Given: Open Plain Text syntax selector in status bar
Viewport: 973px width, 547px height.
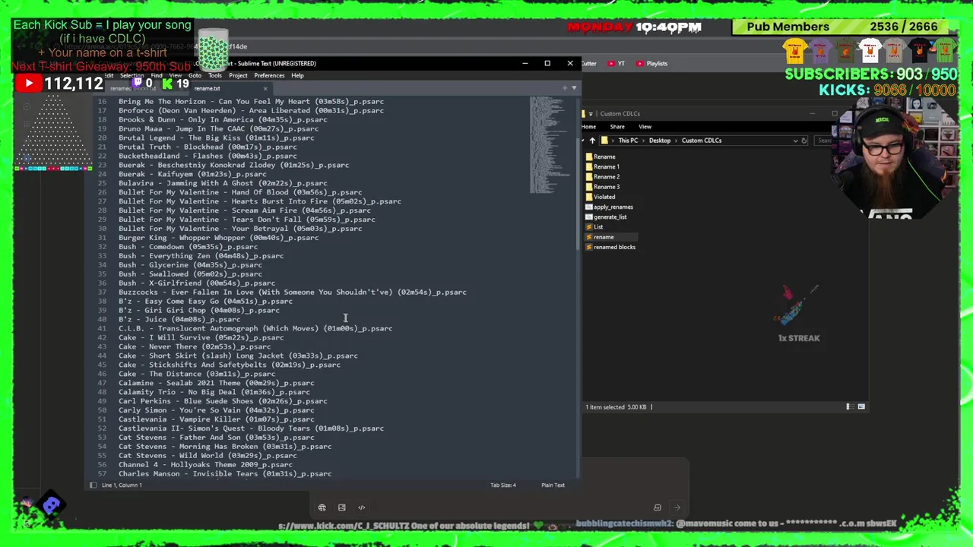Looking at the screenshot, I should coord(553,485).
